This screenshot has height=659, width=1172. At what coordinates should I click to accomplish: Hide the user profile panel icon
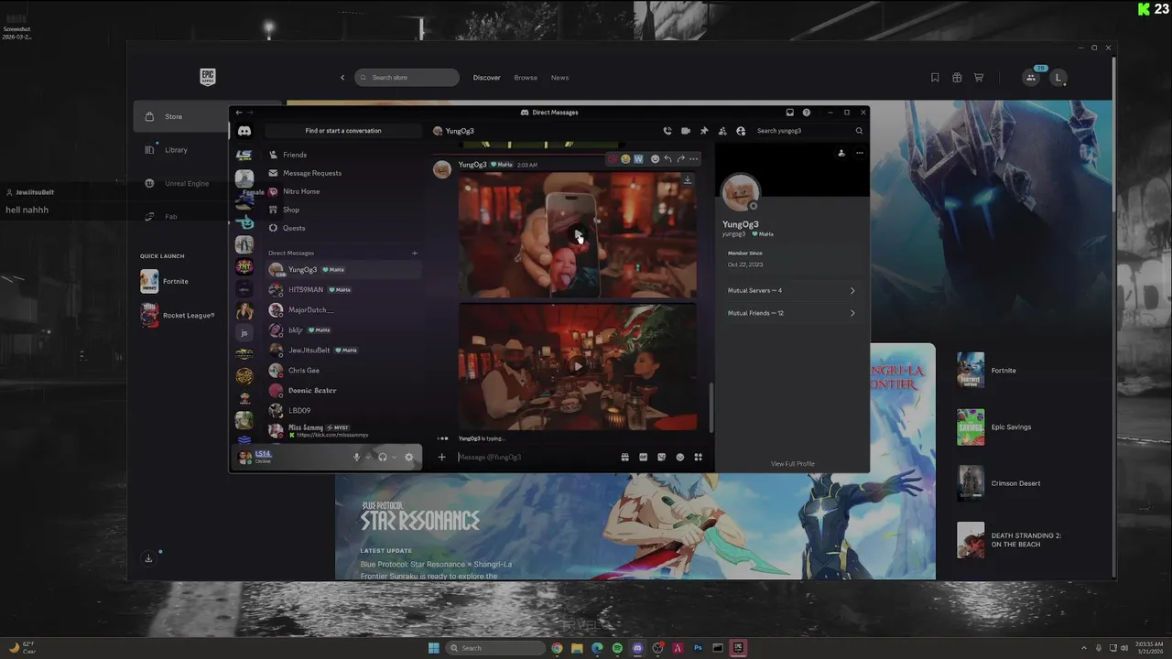point(741,131)
